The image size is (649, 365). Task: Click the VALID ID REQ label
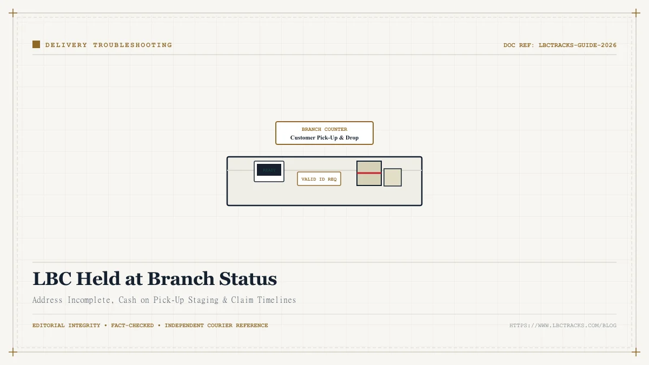coord(319,179)
